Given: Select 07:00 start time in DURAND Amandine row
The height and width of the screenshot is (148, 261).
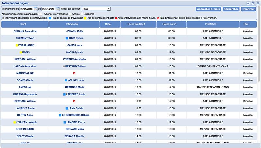Looking at the screenshot, I should click(138, 31).
